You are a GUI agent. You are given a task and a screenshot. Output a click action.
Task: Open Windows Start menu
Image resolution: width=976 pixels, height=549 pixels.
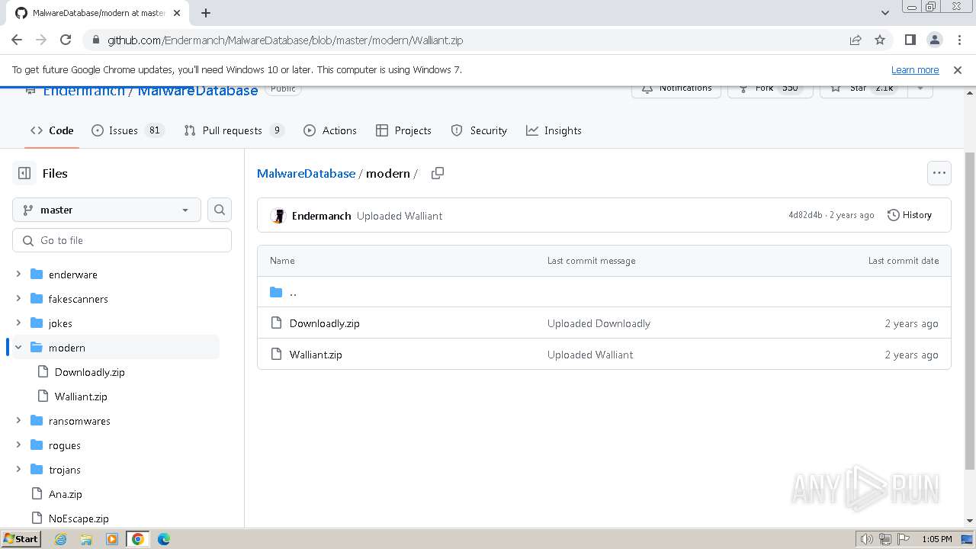[x=21, y=538]
